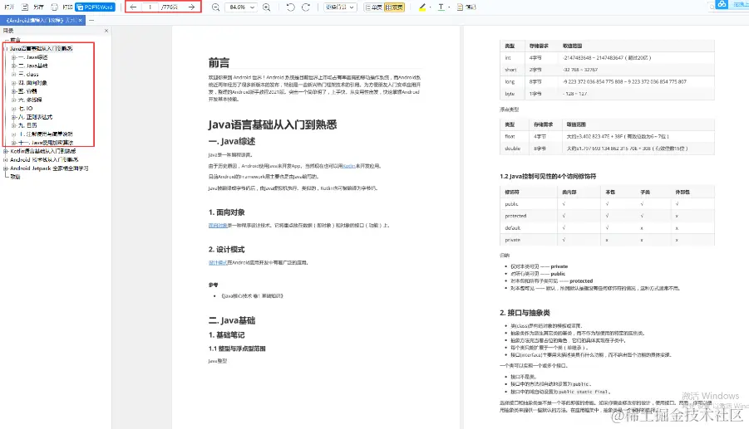749x429 pixels.
Task: Go to previous page with left arrow
Action: coord(133,7)
